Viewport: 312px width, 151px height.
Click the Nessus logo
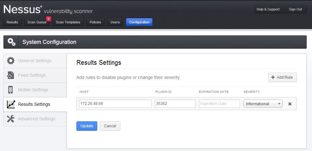pos(23,9)
